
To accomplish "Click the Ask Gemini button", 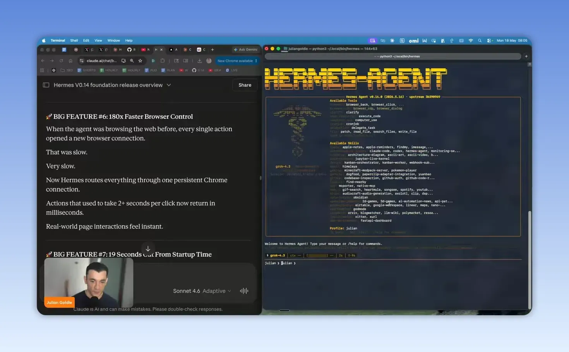I will click(x=245, y=50).
